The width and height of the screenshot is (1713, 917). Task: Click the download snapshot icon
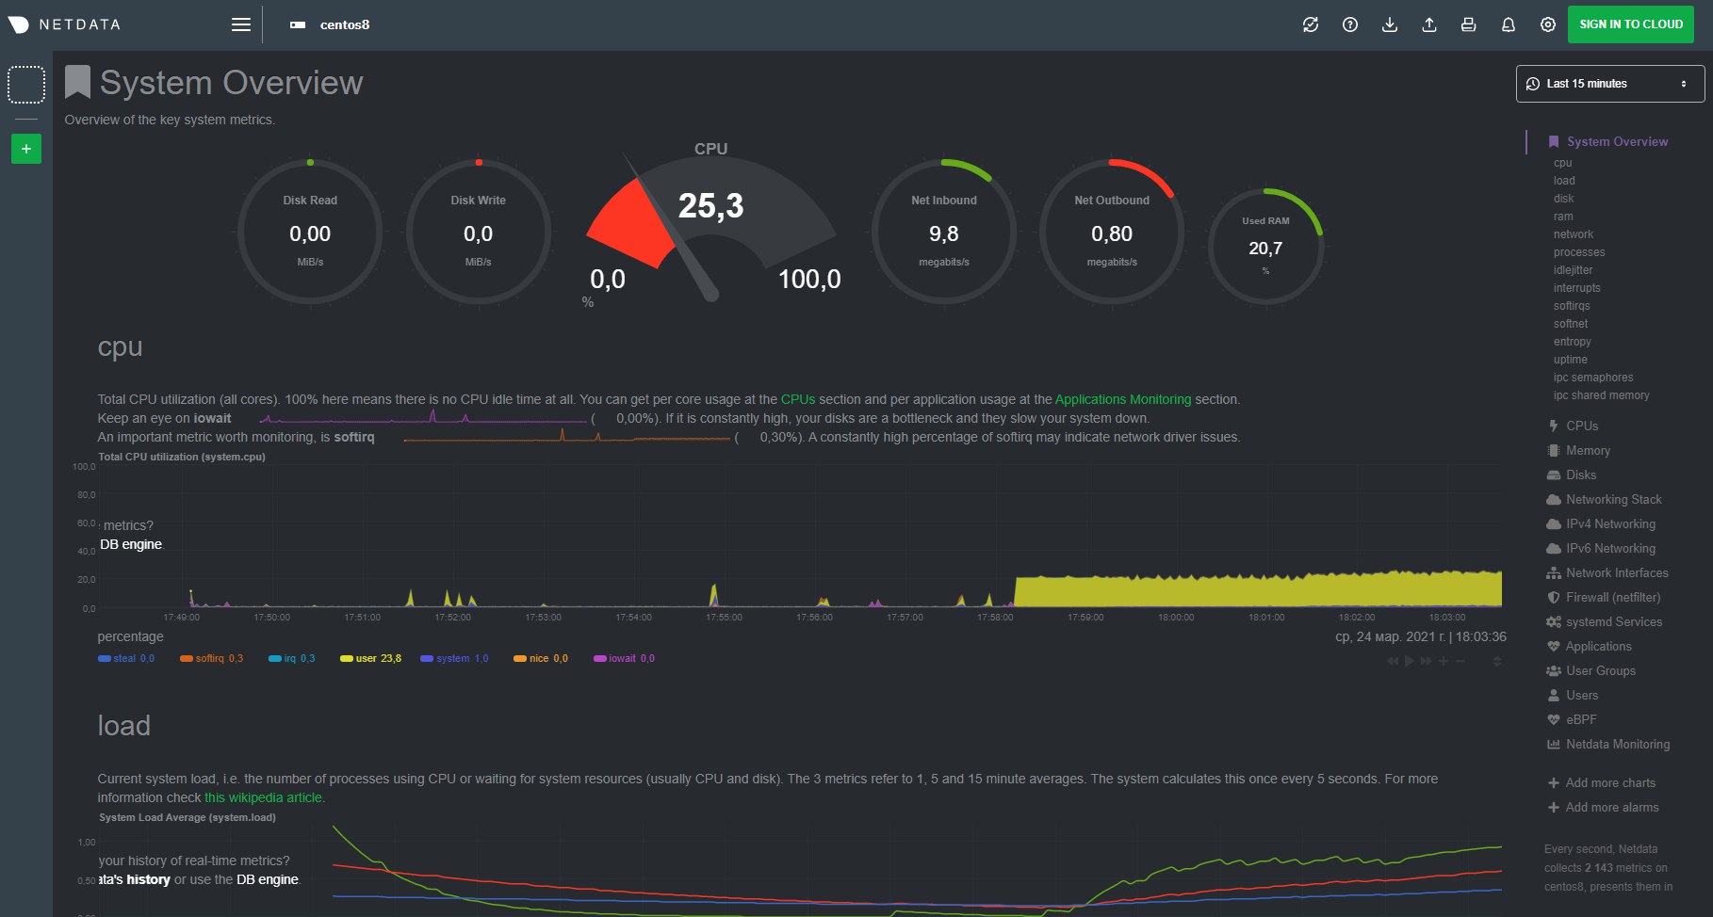pos(1389,24)
